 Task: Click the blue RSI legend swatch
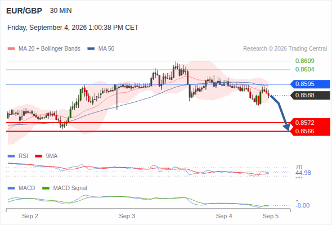pyautogui.click(x=11, y=156)
